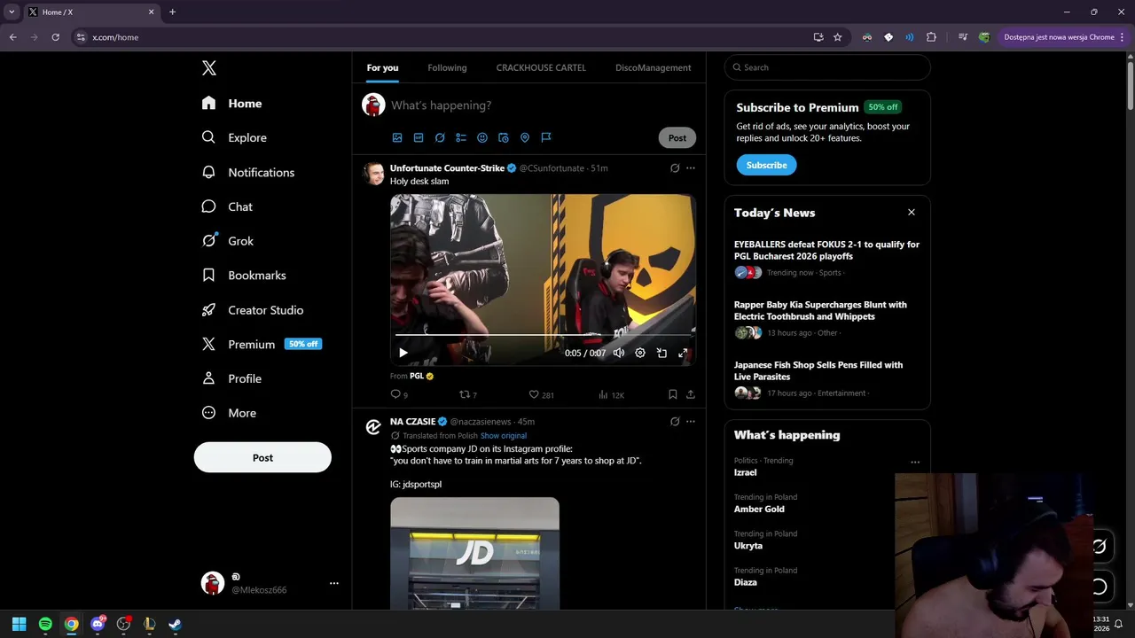Click the flag icon in composer
1135x638 pixels.
(546, 137)
